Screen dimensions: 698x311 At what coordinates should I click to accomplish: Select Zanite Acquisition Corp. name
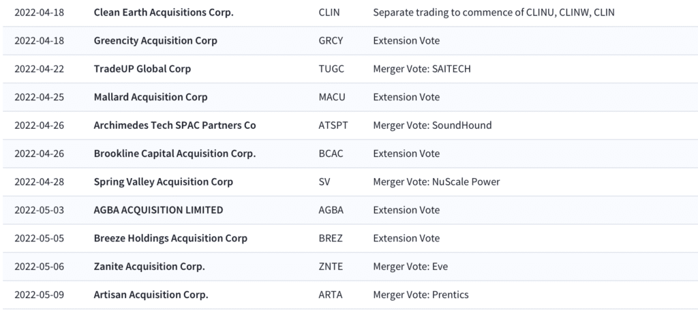tap(149, 267)
